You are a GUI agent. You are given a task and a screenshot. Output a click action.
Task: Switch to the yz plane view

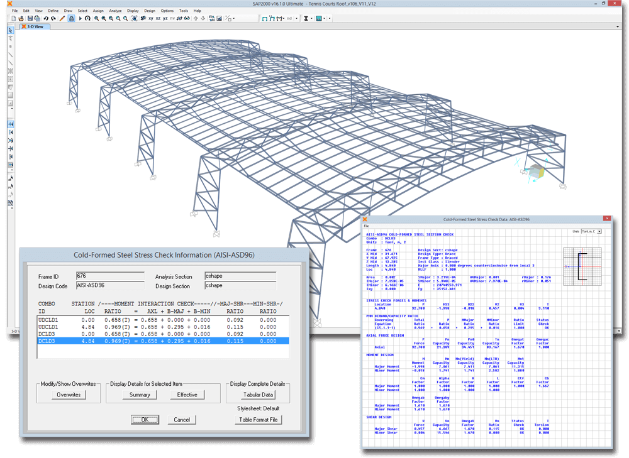[165, 18]
